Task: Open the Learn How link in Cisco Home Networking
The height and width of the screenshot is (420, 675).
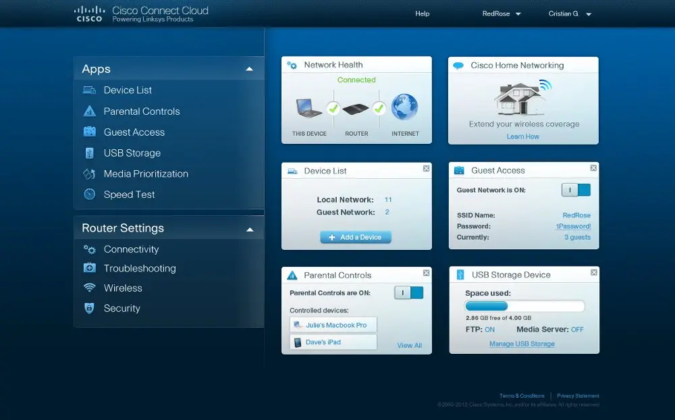Action: pyautogui.click(x=523, y=135)
